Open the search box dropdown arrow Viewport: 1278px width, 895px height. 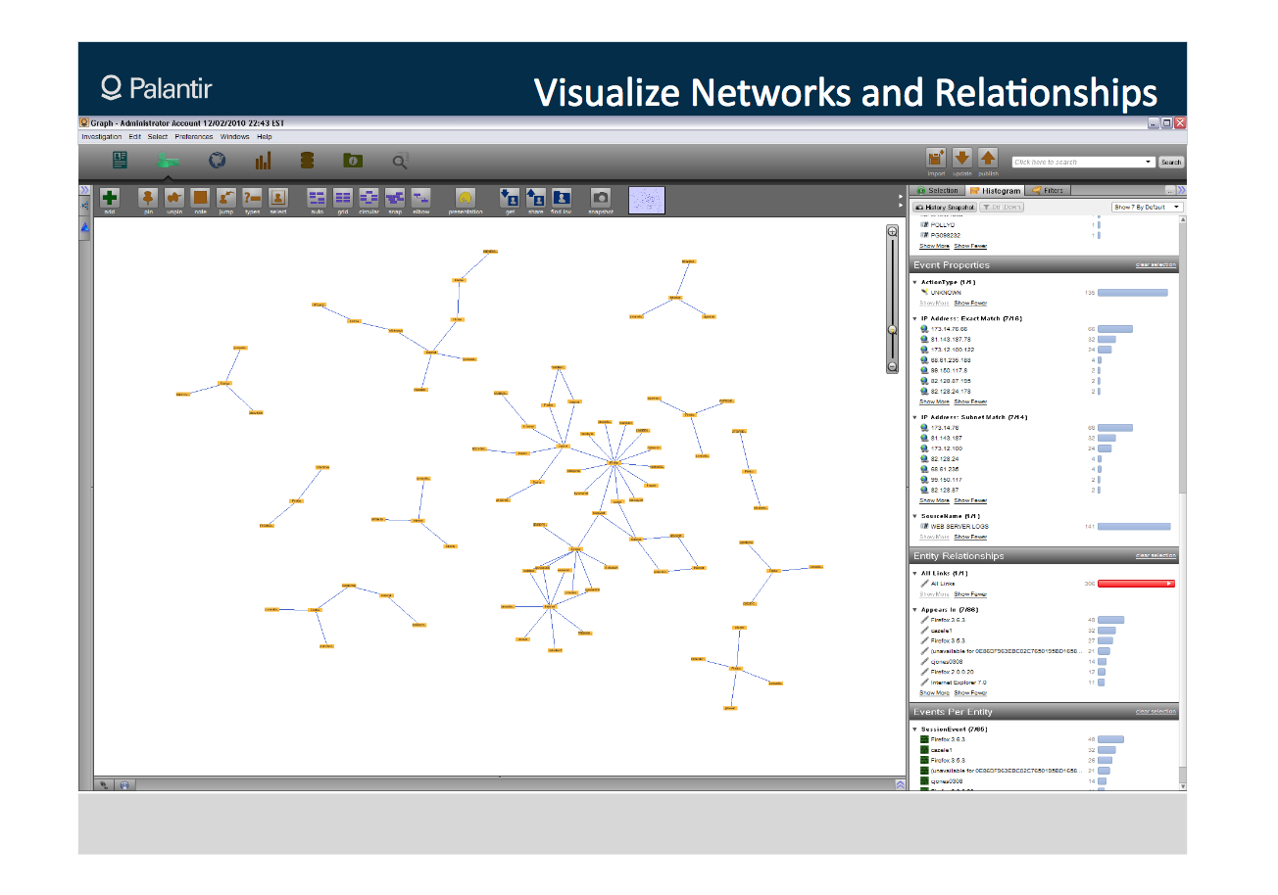(x=1150, y=162)
